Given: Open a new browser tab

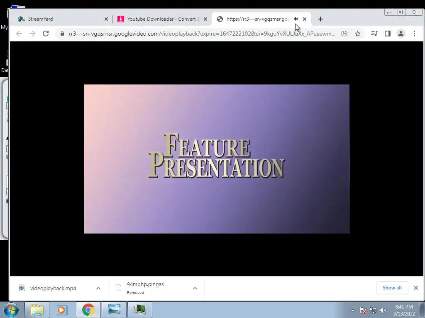Looking at the screenshot, I should [320, 19].
